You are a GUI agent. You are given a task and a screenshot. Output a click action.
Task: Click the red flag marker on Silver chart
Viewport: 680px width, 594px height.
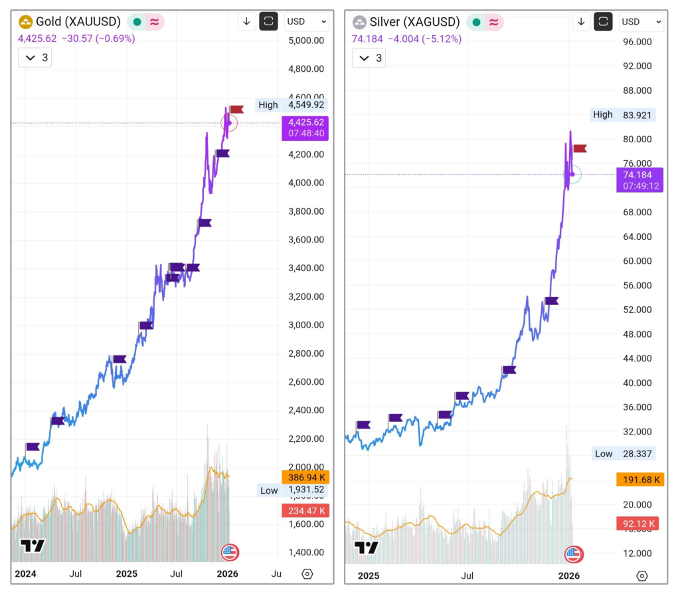point(580,148)
